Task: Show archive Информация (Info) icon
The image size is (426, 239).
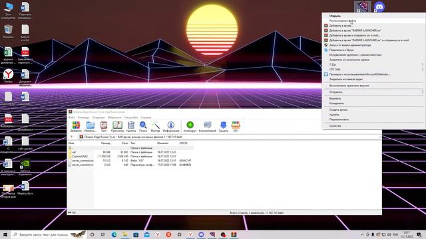Action: pyautogui.click(x=171, y=127)
